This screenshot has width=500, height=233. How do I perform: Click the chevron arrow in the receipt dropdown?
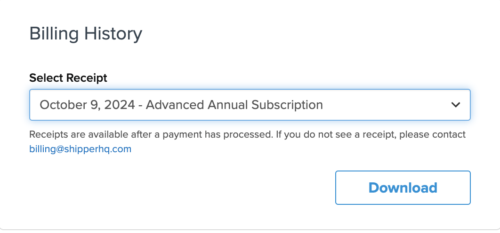pos(455,105)
